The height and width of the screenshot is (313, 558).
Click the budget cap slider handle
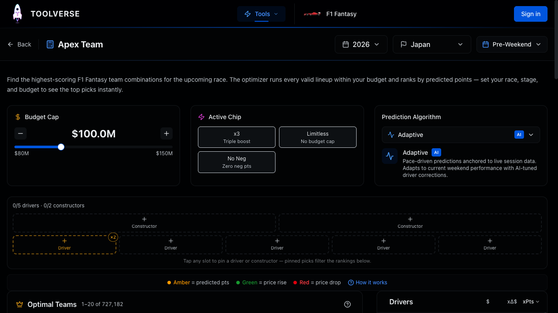pos(61,147)
